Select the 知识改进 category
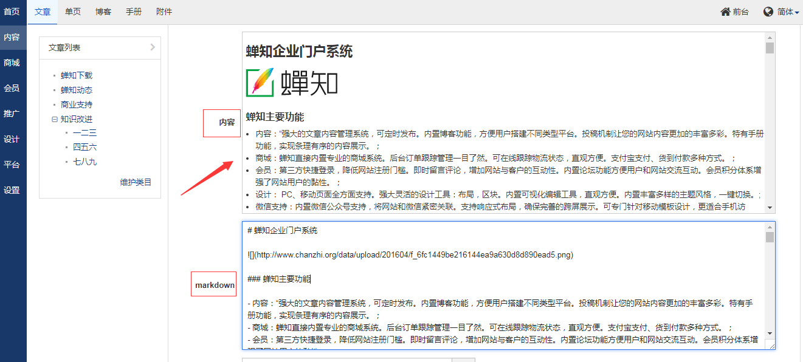This screenshot has width=803, height=362. (x=77, y=119)
